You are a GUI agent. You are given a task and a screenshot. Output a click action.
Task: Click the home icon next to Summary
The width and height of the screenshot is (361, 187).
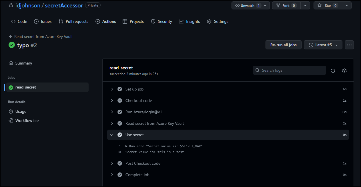[x=11, y=63]
